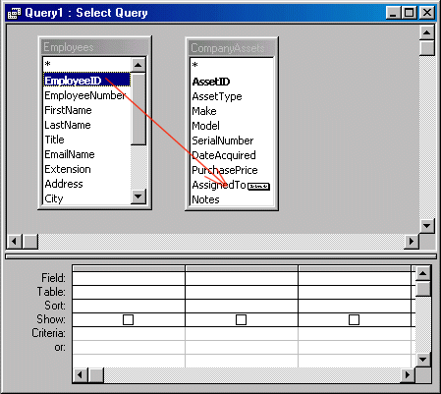Click the Sort cell of the first column
Screen dimensions: 441x394
coord(129,306)
